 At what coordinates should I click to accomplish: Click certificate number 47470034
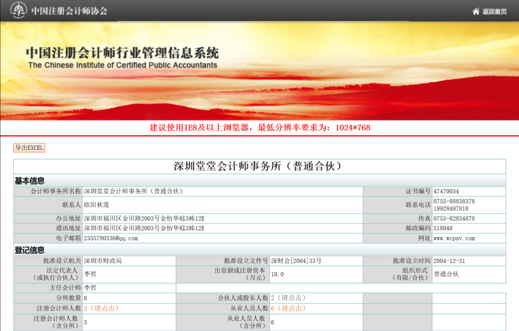coord(446,191)
